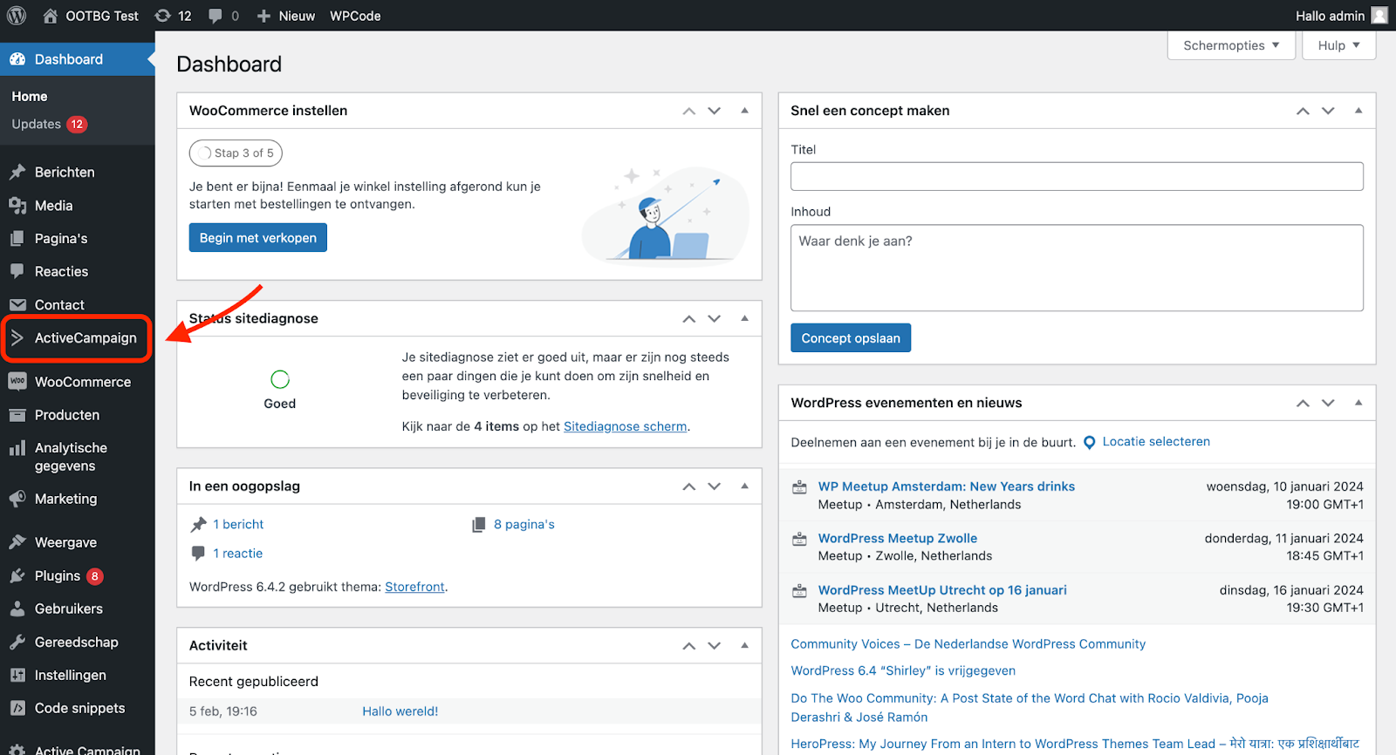Collapse WordPress evenementen en nieuws panel

coord(1358,403)
